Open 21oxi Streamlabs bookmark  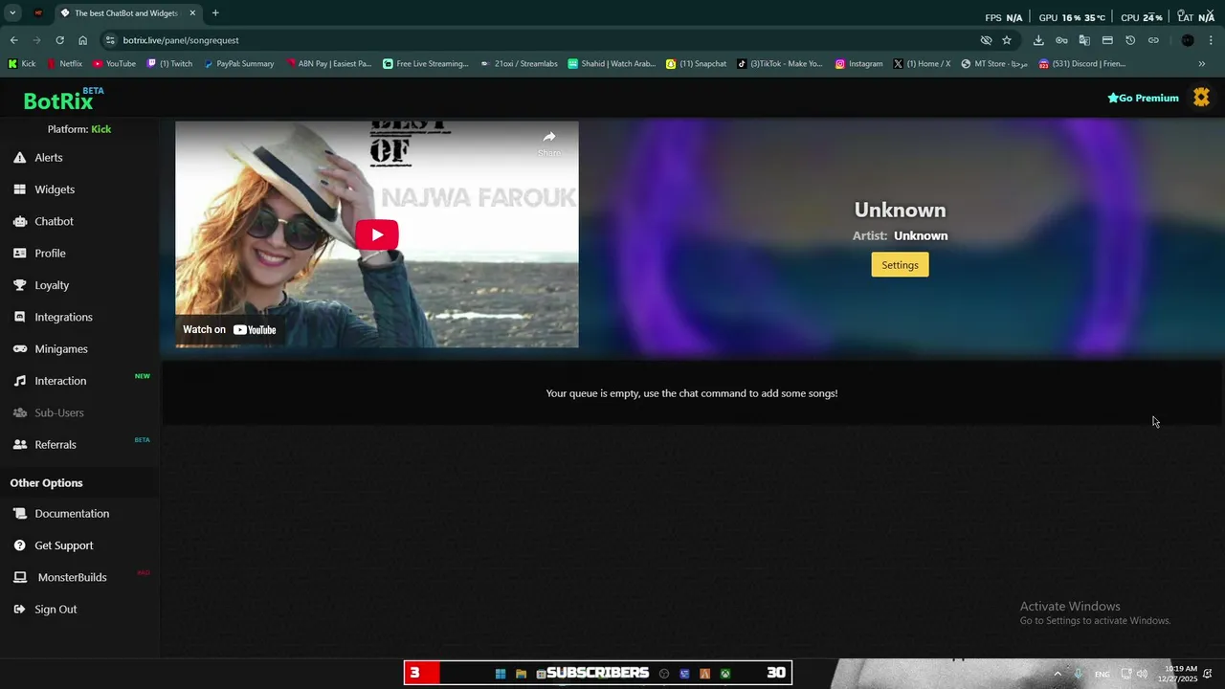(519, 64)
